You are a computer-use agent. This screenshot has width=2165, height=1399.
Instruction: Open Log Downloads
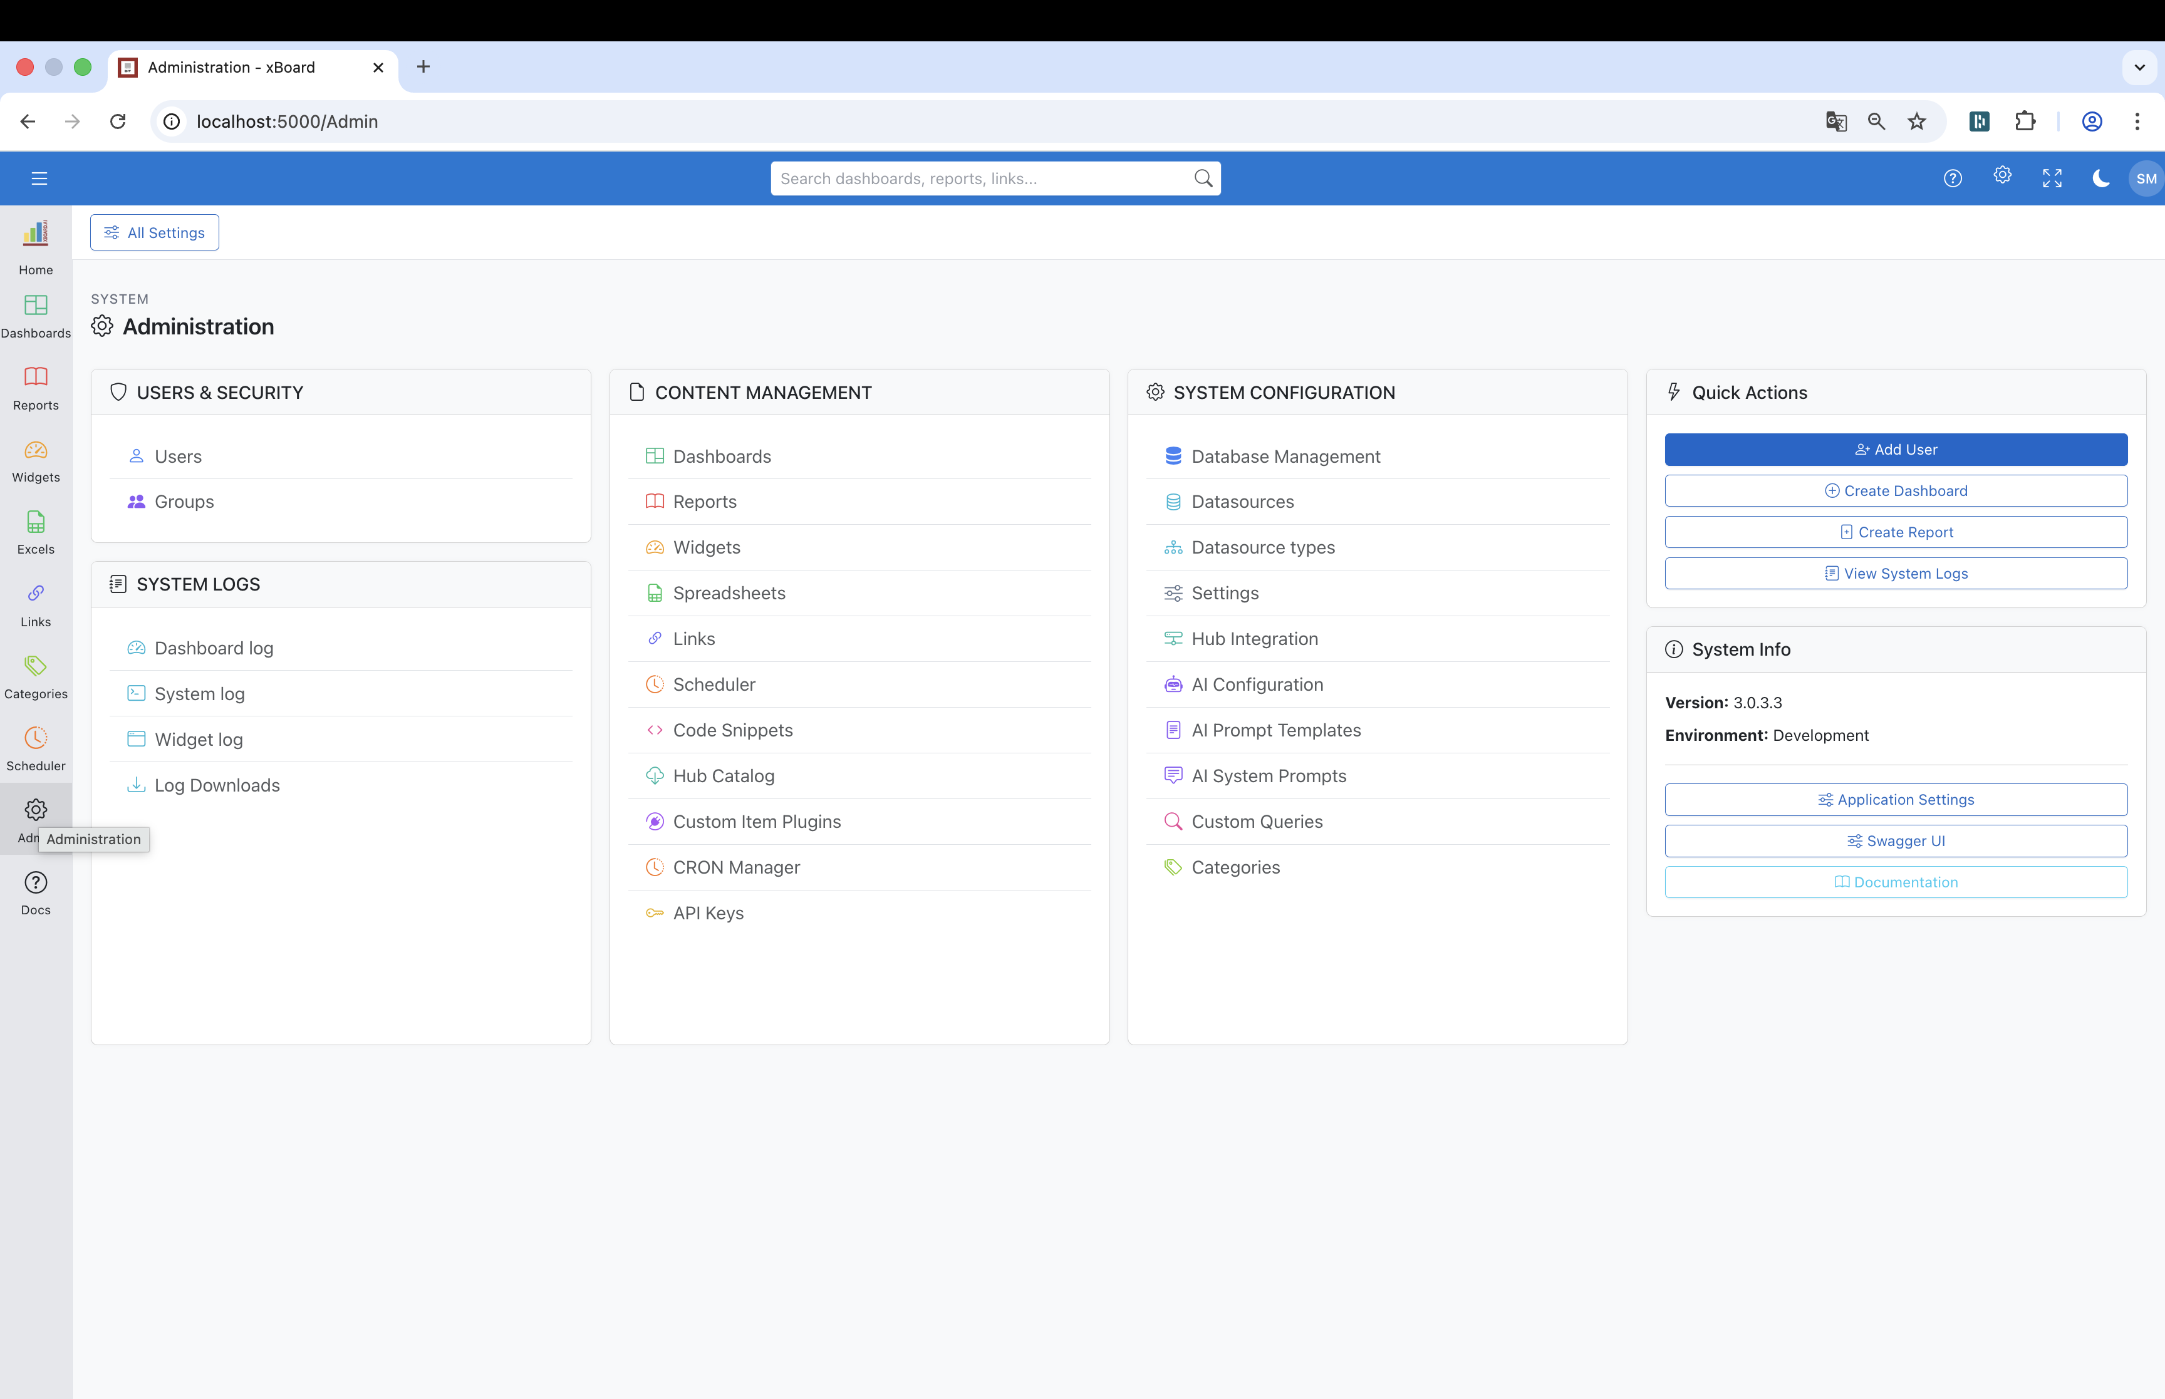(341, 785)
